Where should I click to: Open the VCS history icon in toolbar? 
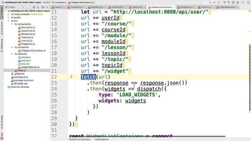click(x=233, y=2)
